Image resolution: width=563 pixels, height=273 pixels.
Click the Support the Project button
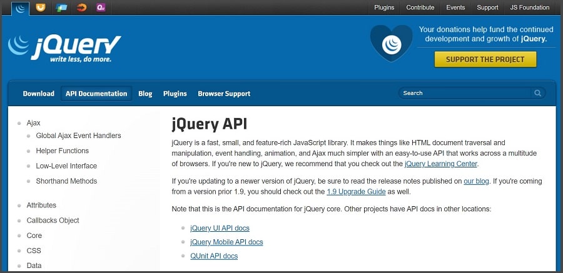[x=485, y=59]
